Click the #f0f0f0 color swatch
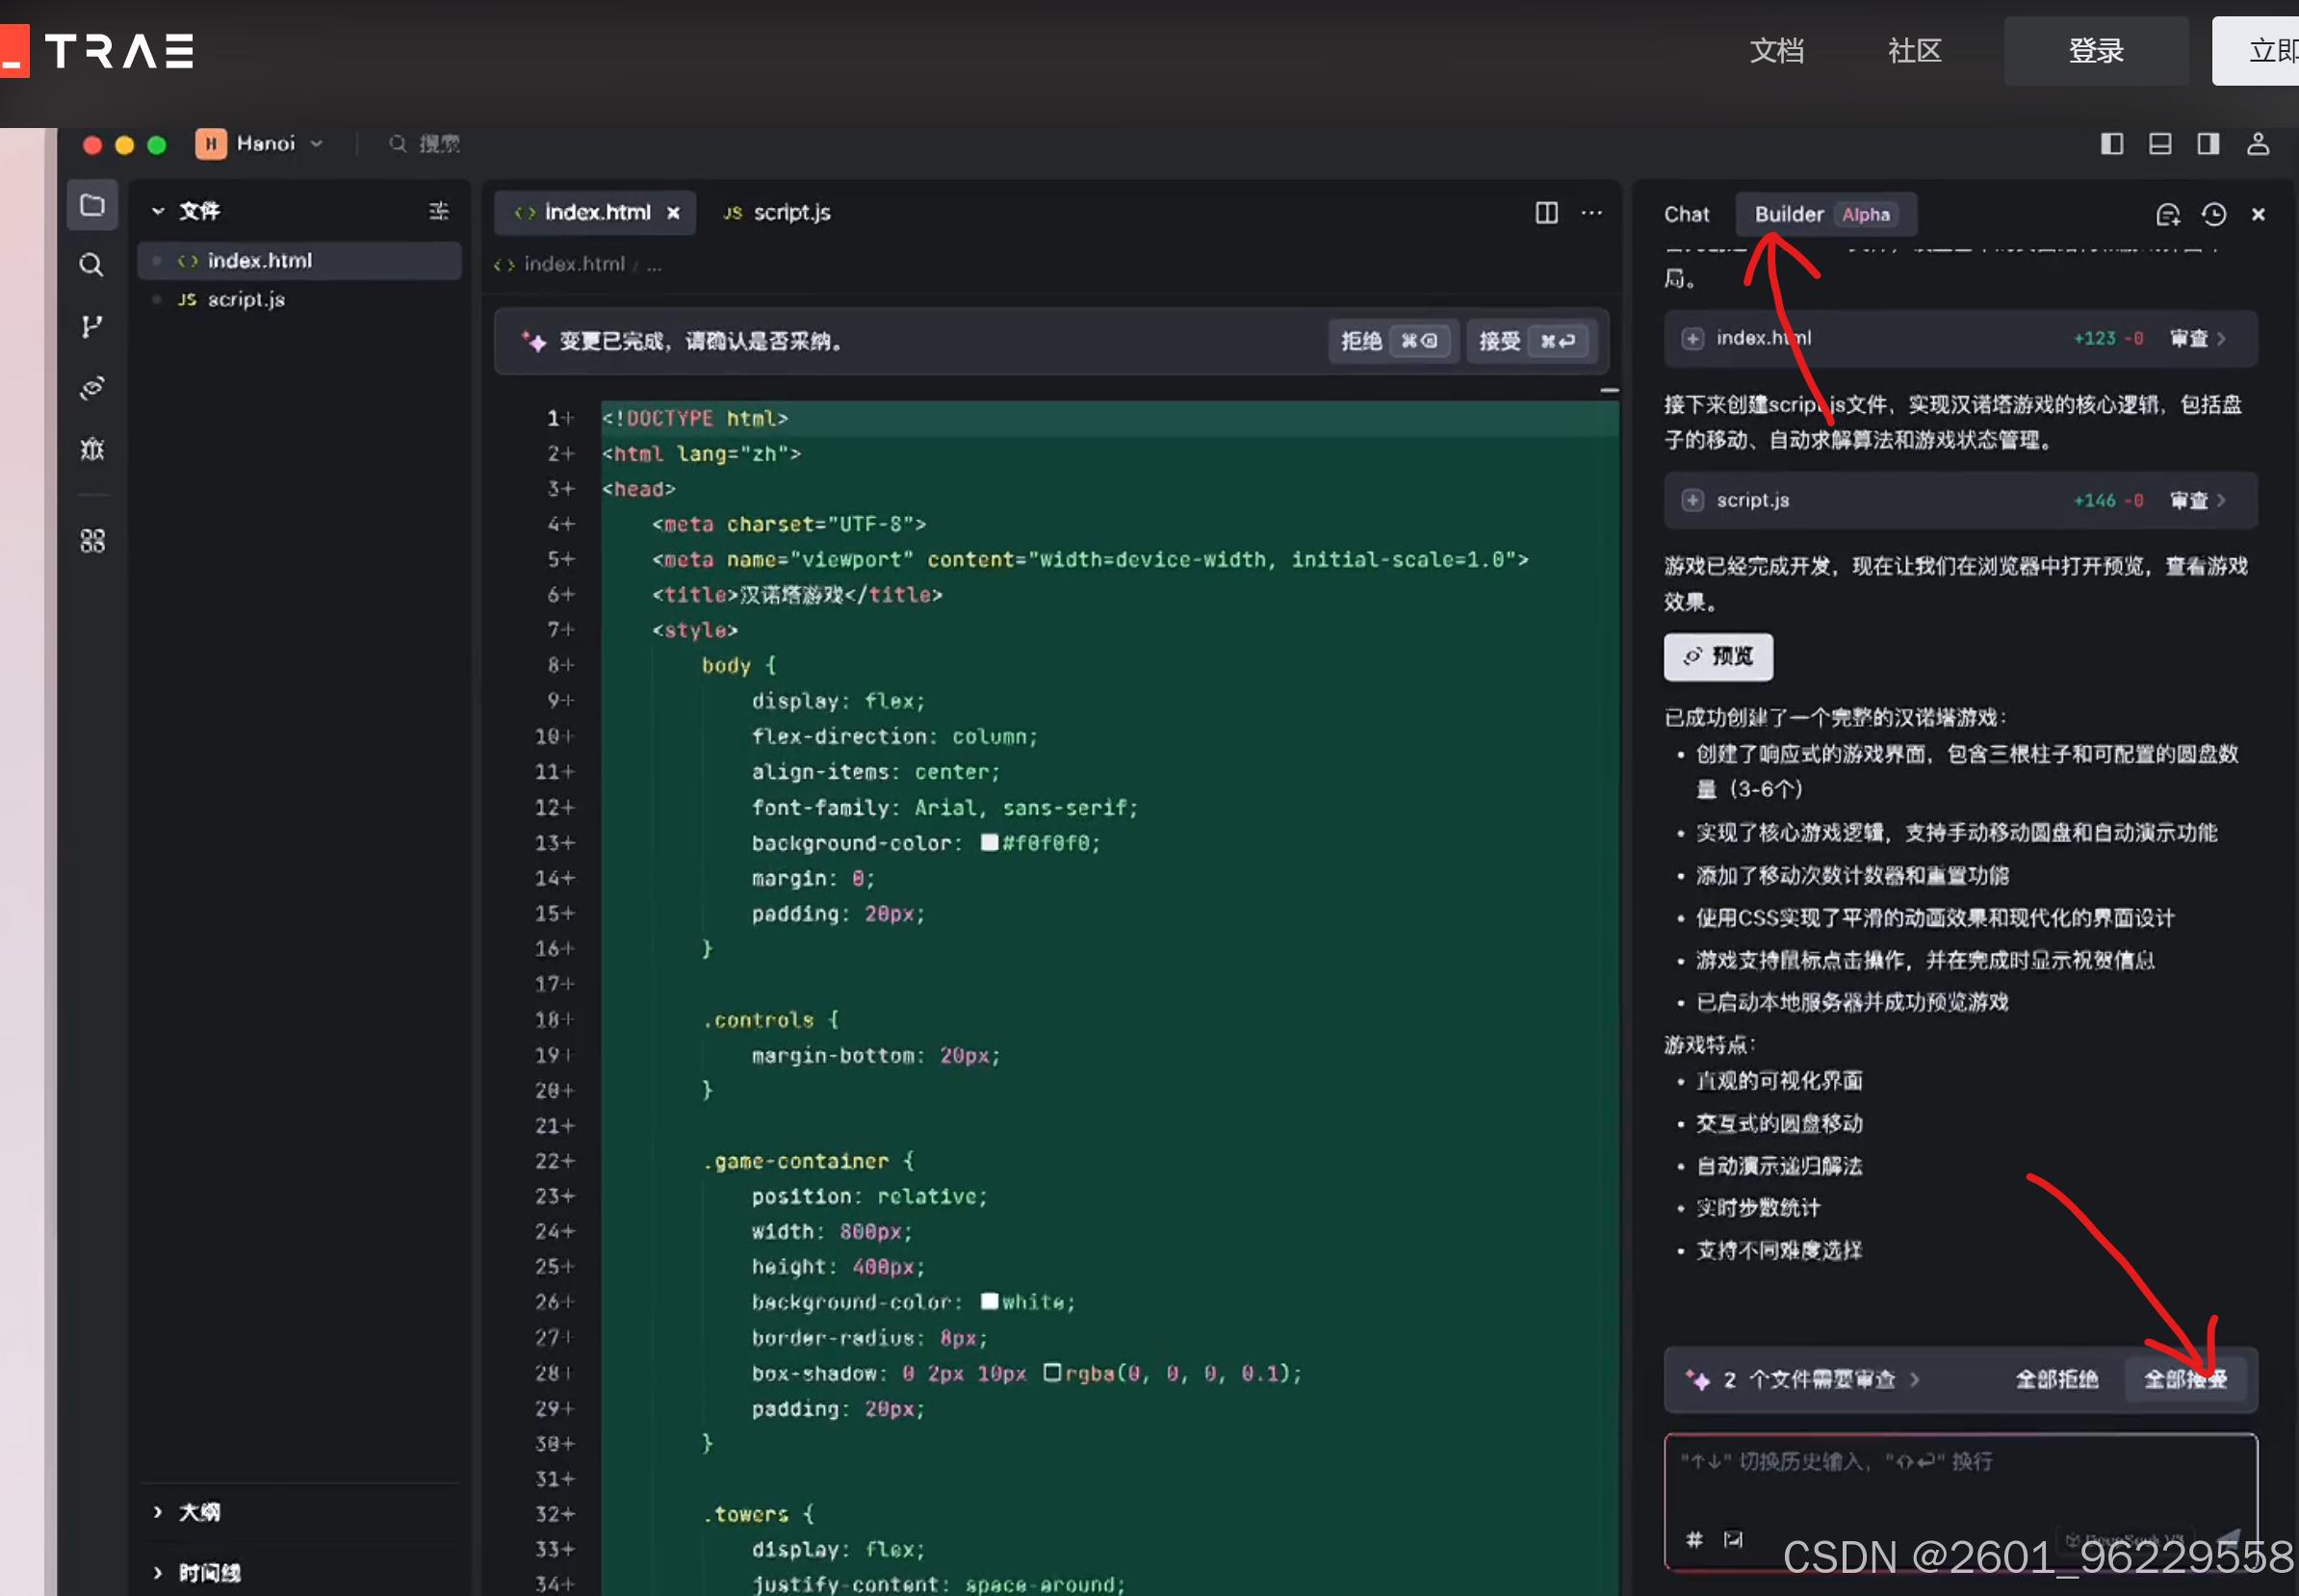Viewport: 2299px width, 1596px height. [989, 842]
